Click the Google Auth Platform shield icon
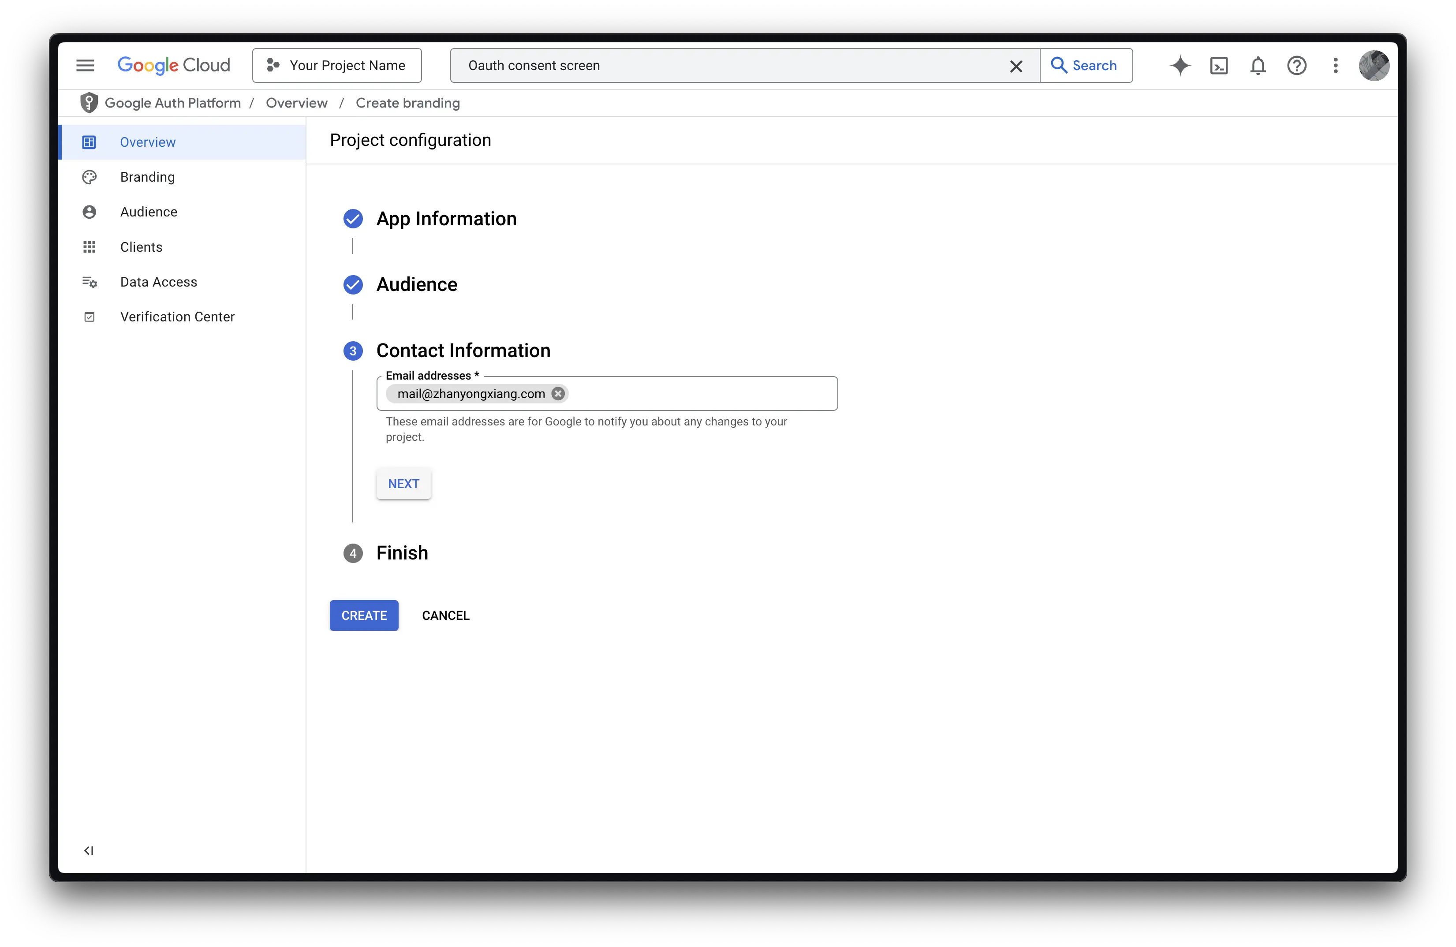 click(89, 103)
